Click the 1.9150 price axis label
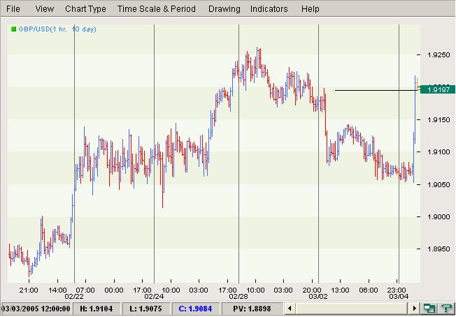The height and width of the screenshot is (317, 456). [x=438, y=120]
